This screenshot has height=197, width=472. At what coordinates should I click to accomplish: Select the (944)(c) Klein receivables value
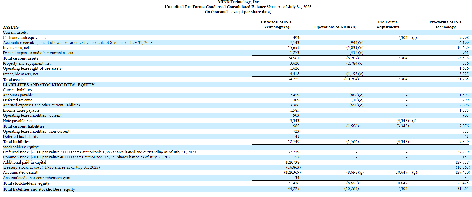[356, 43]
